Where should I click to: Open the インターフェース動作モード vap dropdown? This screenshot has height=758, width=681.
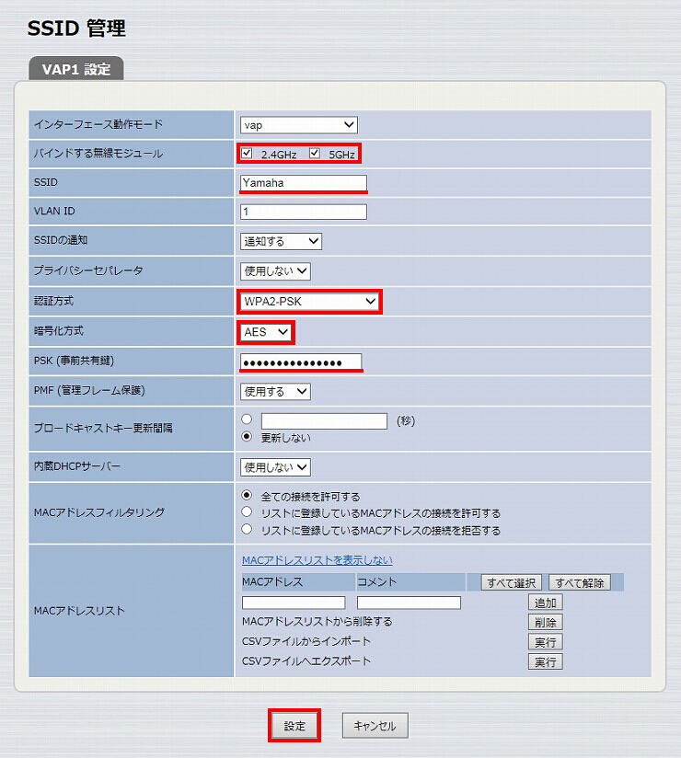[x=299, y=125]
